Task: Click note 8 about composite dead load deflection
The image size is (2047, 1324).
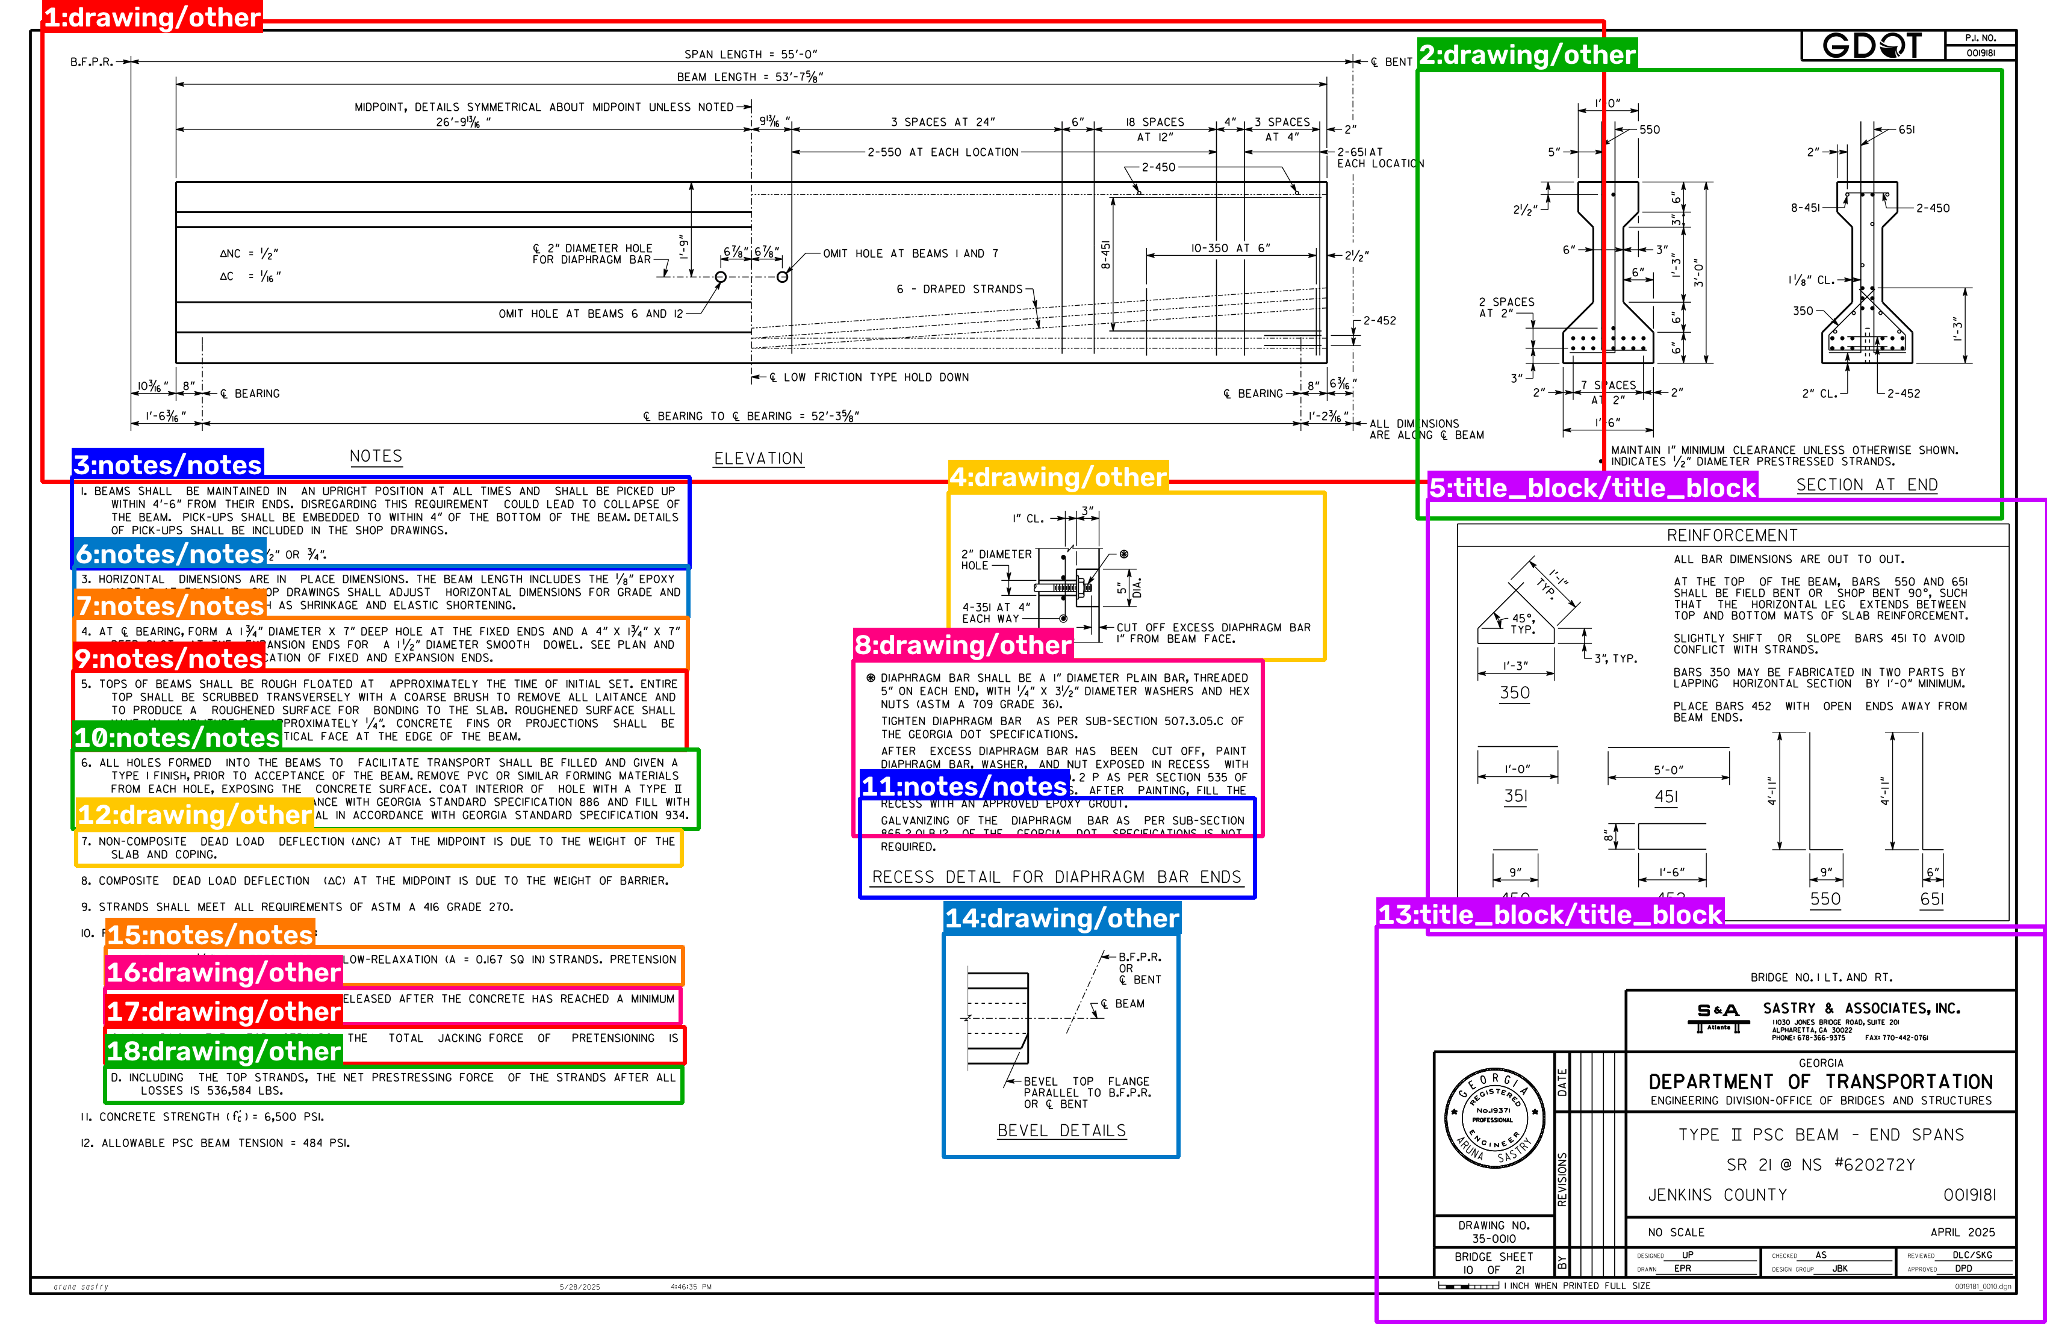Action: [374, 881]
